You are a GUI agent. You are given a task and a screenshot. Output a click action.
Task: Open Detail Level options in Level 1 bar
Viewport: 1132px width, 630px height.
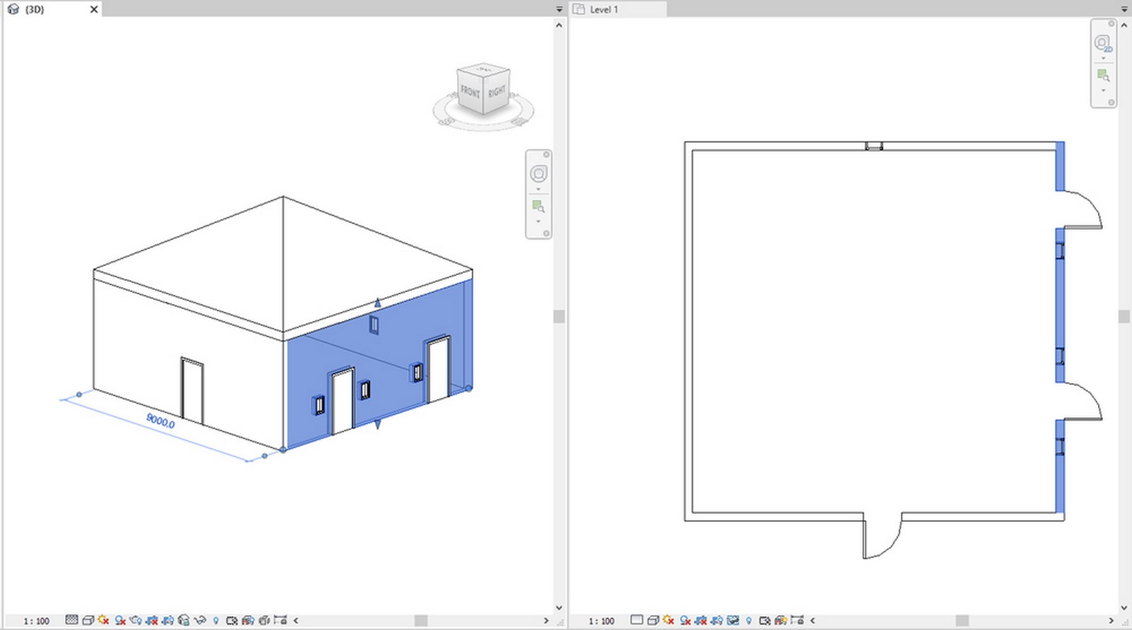point(637,619)
